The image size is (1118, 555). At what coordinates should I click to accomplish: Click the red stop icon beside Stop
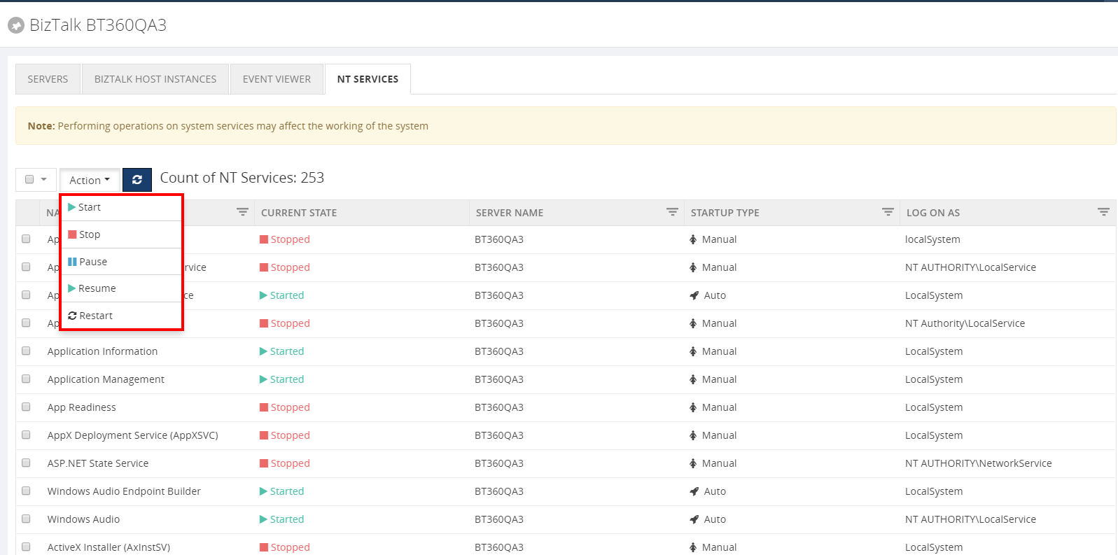[x=72, y=234]
